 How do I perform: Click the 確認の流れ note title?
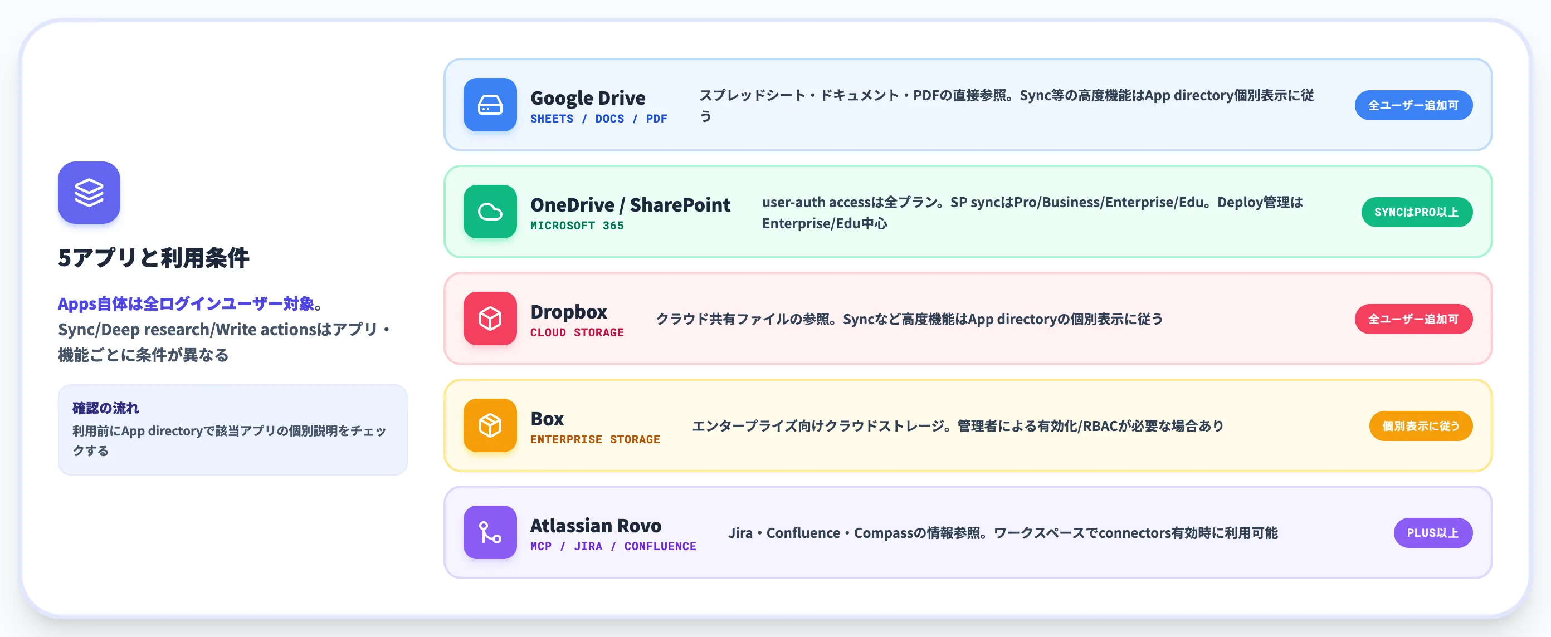coord(105,408)
